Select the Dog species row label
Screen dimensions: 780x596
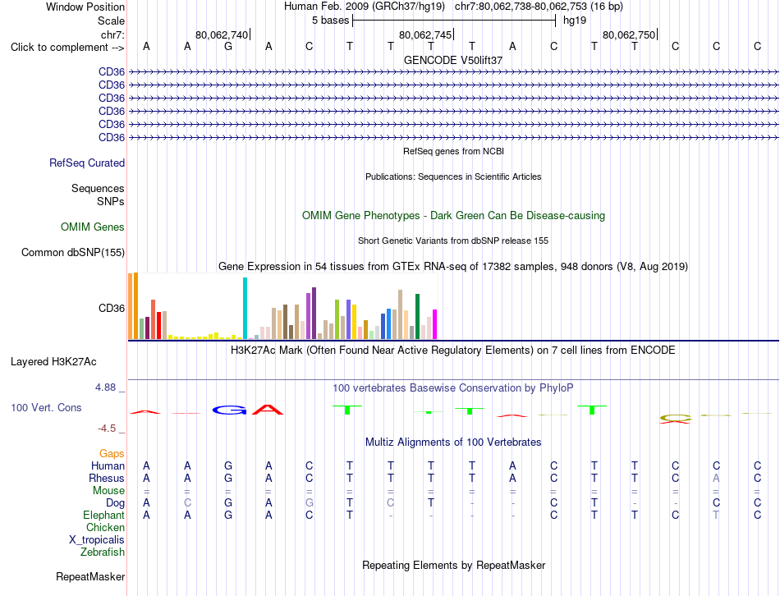click(x=116, y=503)
